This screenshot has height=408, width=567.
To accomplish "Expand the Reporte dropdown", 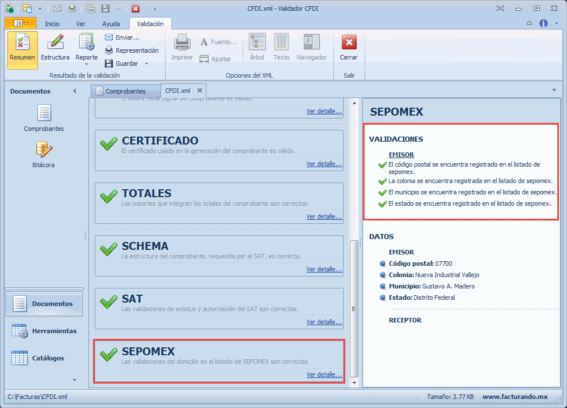I will click(87, 63).
